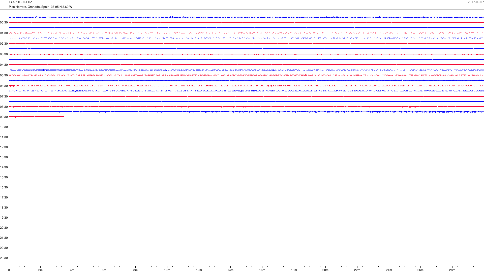Image resolution: width=484 pixels, height=272 pixels.
Task: Click the 22m axis tick label
Action: (357, 270)
